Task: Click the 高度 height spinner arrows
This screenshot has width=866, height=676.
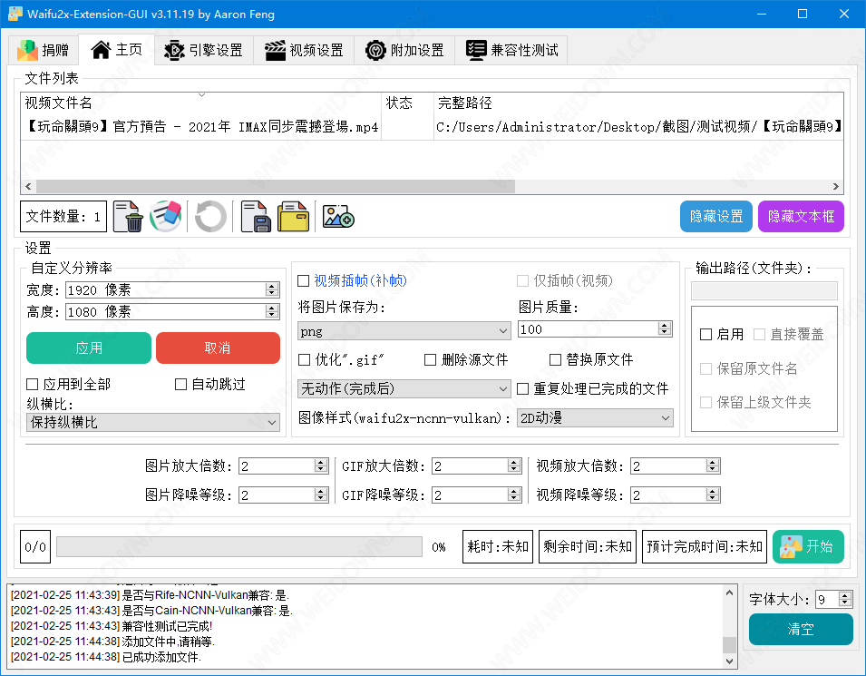Action: coord(271,312)
